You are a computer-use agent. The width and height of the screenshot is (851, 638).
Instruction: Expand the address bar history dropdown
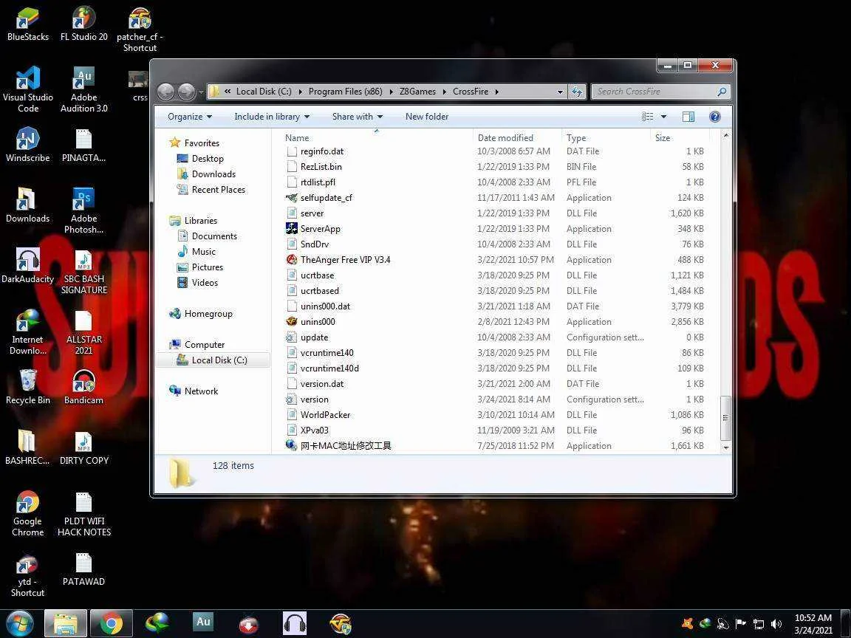560,92
